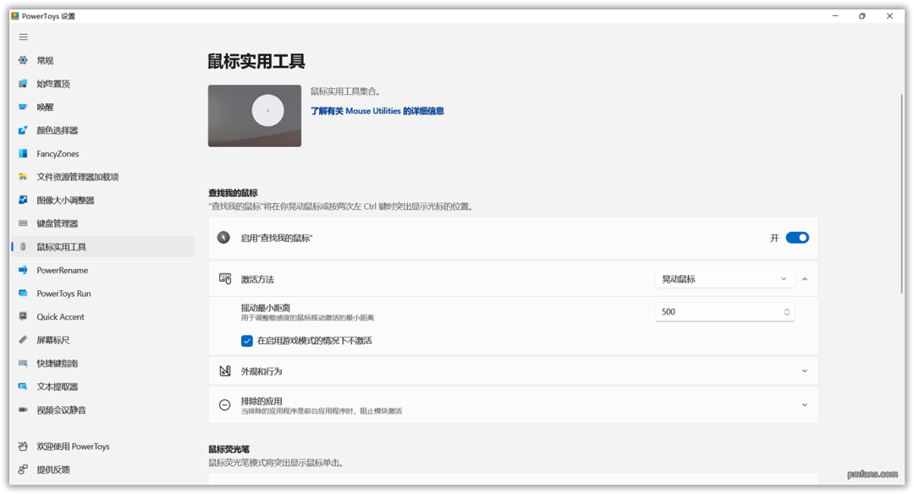Select the Quick Accent sidebar label
The width and height of the screenshot is (914, 494).
pos(60,317)
